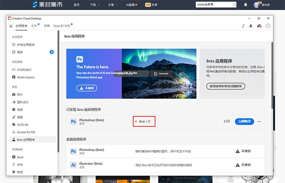Switch to the Stock and Marketplace tab

click(62, 26)
